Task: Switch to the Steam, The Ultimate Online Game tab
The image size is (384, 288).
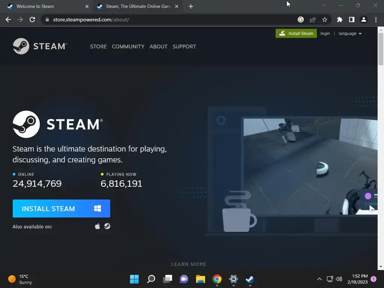Action: (137, 6)
